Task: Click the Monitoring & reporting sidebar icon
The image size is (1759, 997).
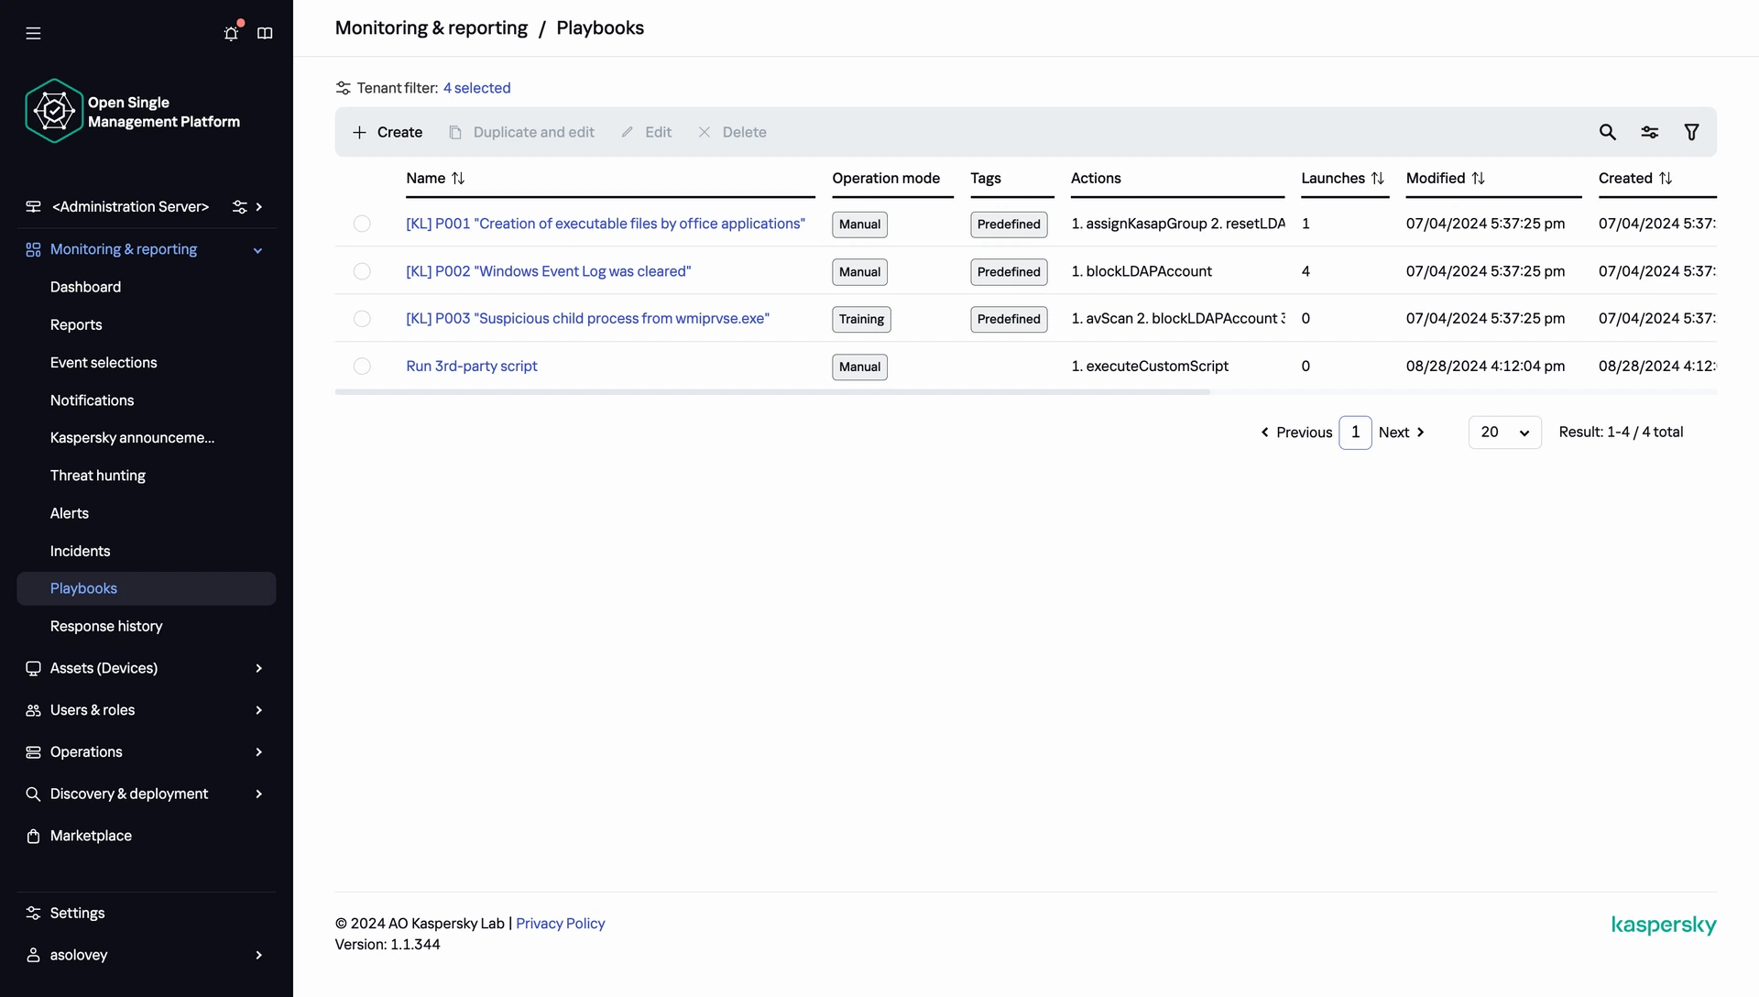Action: [x=33, y=249]
